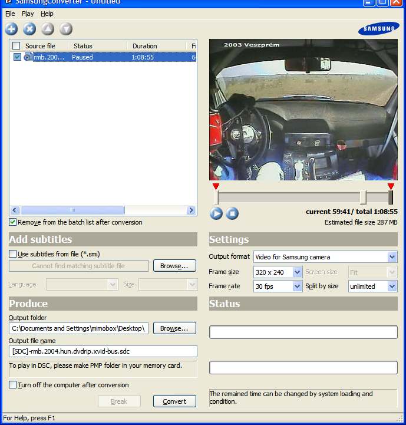Click the Duration column header
This screenshot has height=425, width=406.
point(157,46)
